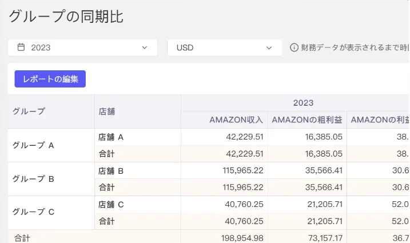Expand the USD currency dropdown chevron
Image resolution: width=410 pixels, height=243 pixels.
click(269, 48)
